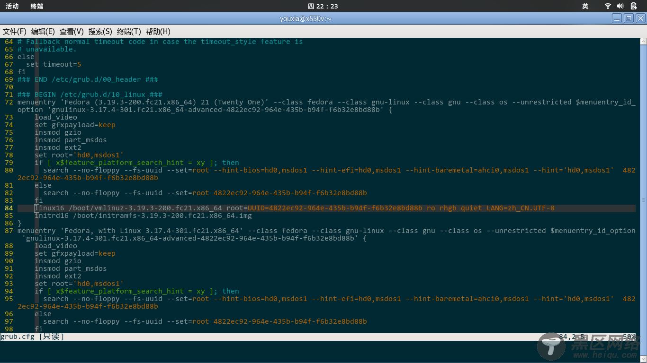The image size is (647, 363).
Task: Close the youxia@x550v terminal window
Action: coord(640,18)
